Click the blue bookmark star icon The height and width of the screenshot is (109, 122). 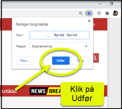(89, 13)
